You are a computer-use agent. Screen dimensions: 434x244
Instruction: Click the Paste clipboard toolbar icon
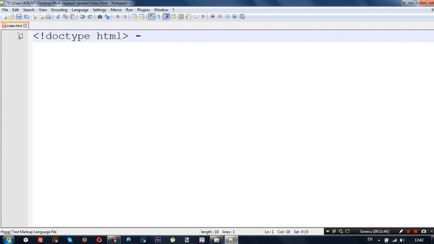pos(73,17)
